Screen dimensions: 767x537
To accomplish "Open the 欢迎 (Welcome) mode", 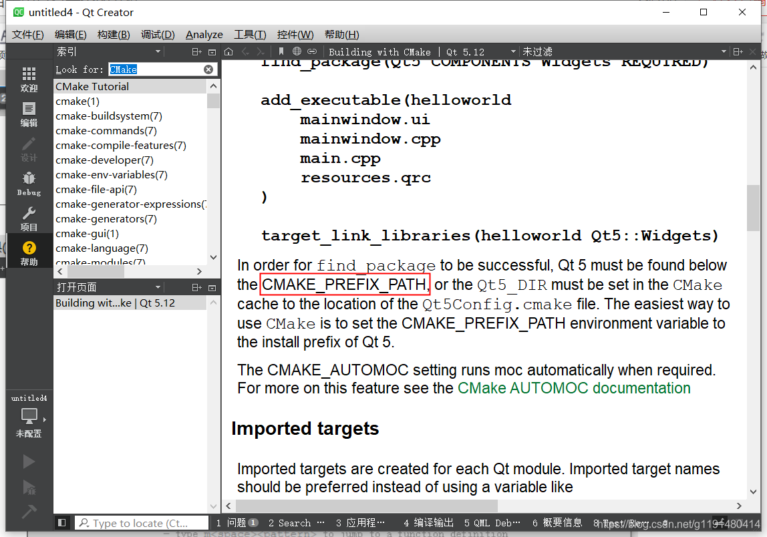I will 29,79.
